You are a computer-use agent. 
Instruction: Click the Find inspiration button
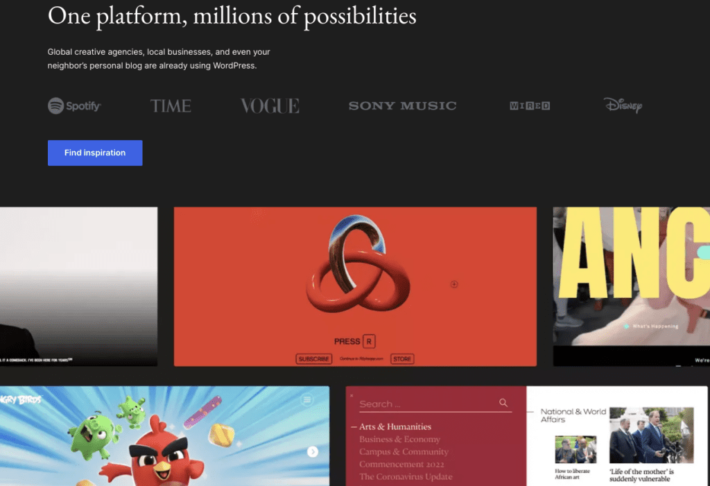pos(95,153)
